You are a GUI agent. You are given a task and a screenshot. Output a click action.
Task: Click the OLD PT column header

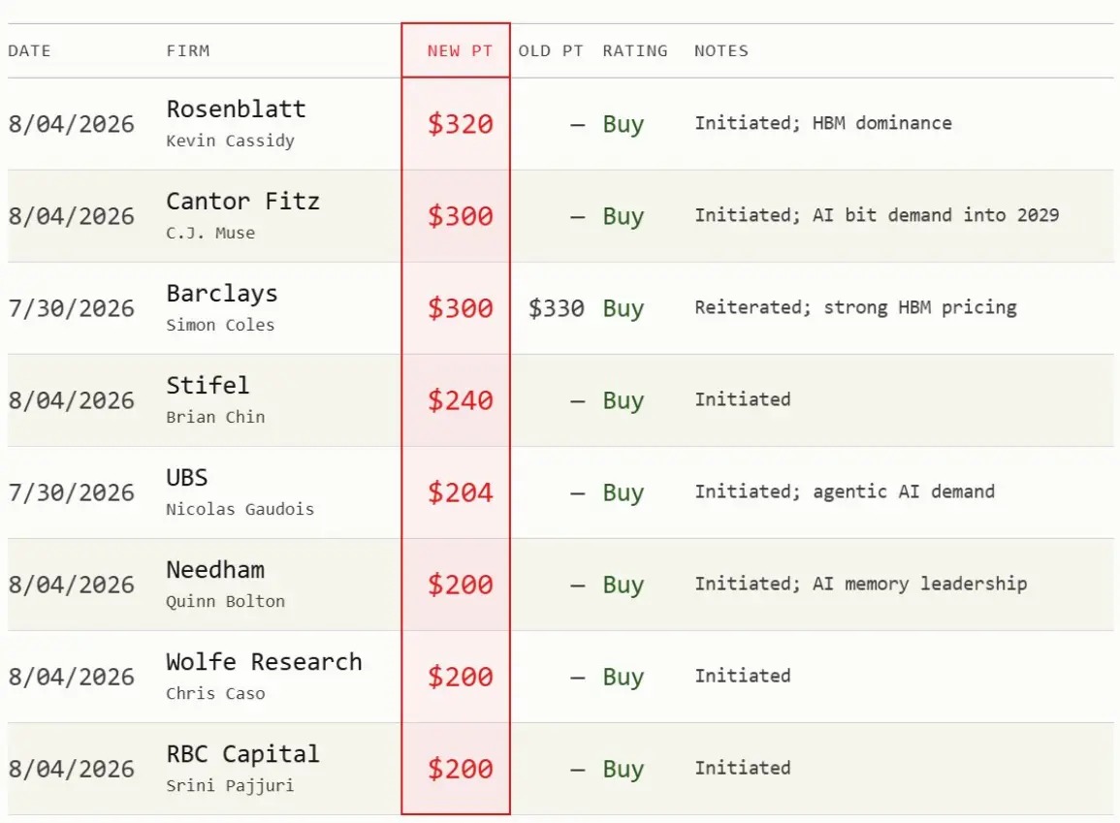pos(551,50)
